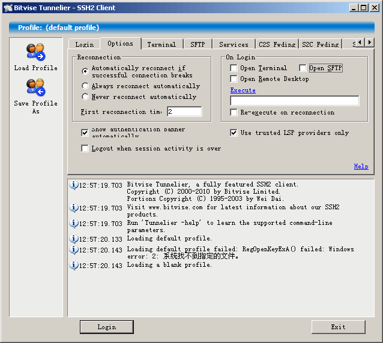This screenshot has height=343, width=383.
Task: Switch to the Login tab
Action: 85,44
